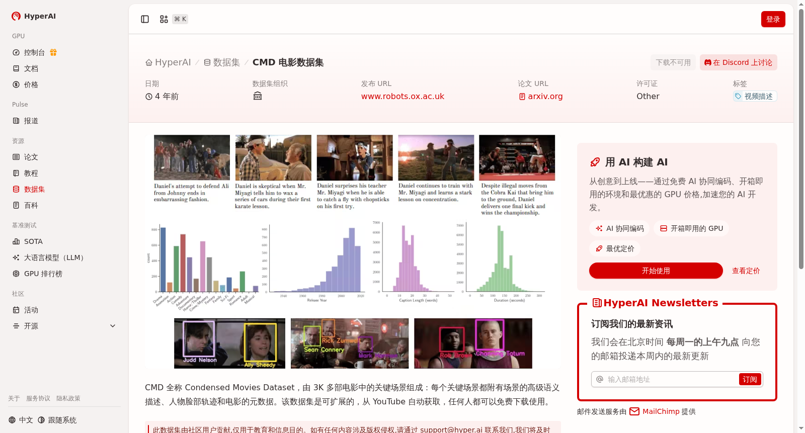
Task: Click the 视频描述 tag icon
Action: pyautogui.click(x=738, y=96)
